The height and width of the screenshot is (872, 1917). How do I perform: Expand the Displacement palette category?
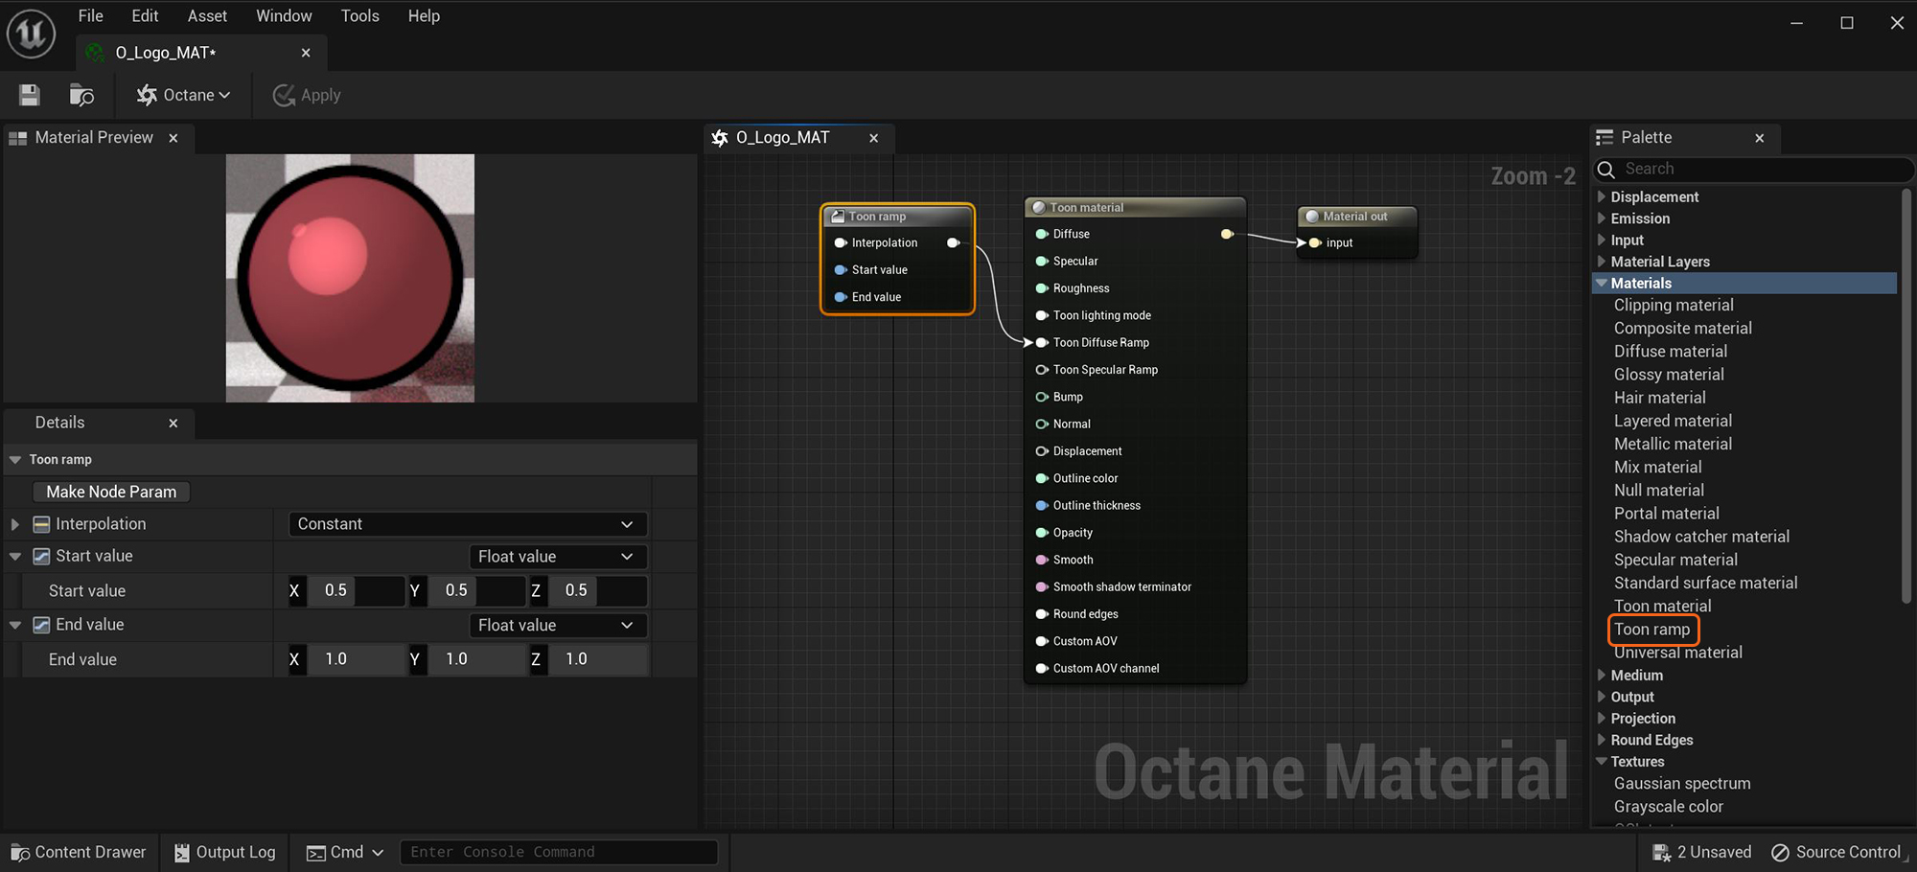(x=1601, y=196)
